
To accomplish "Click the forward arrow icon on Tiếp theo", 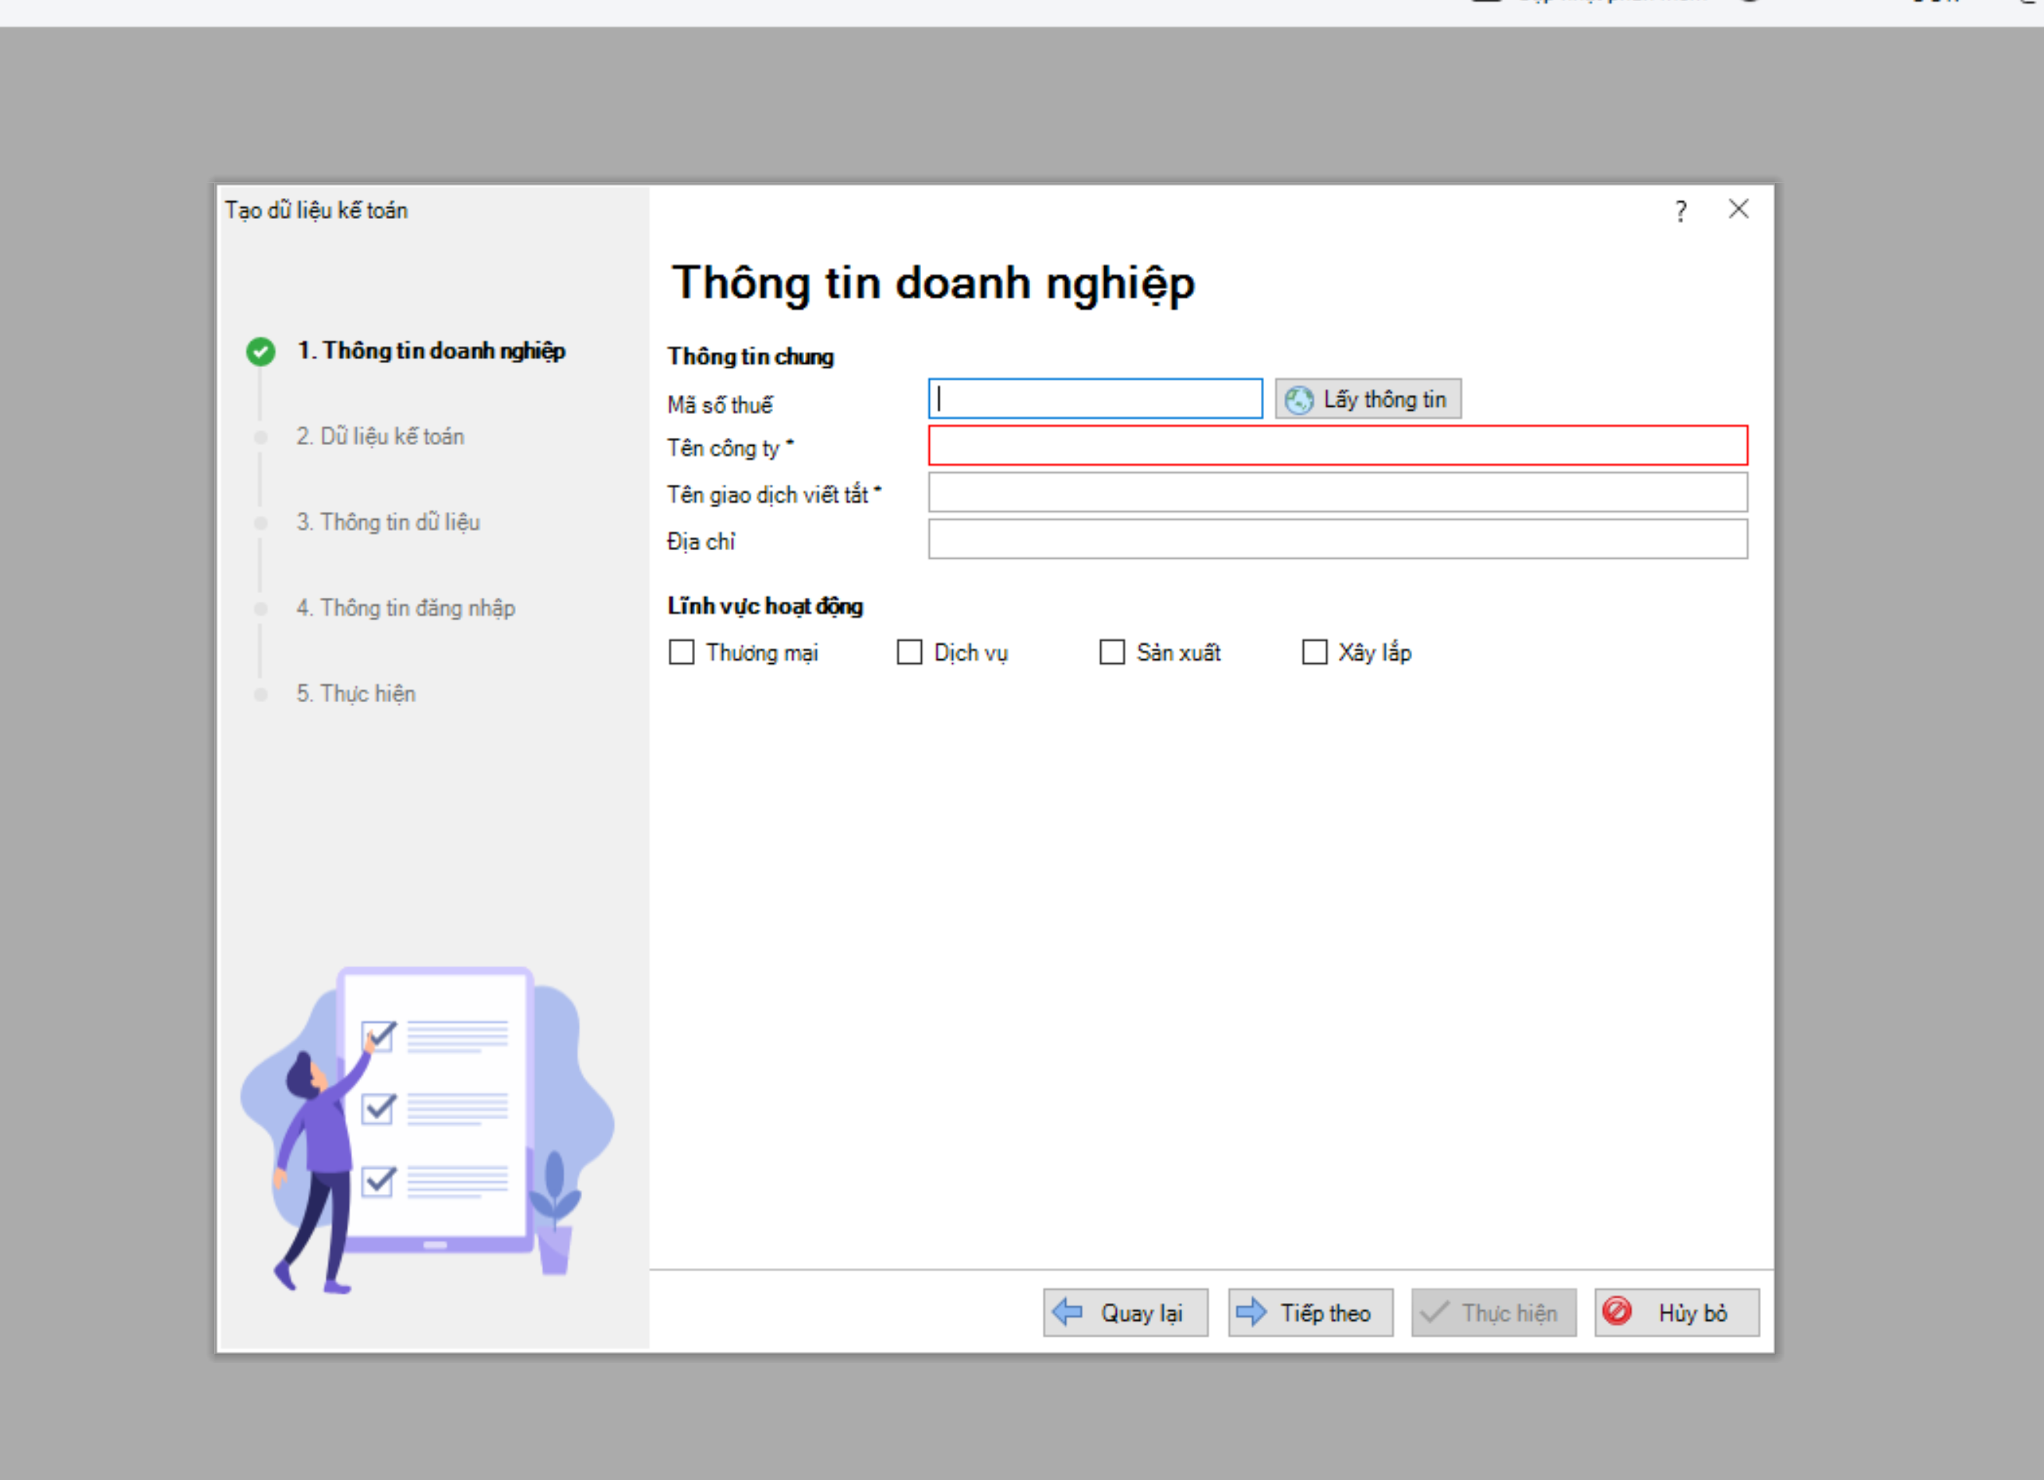I will (x=1251, y=1312).
